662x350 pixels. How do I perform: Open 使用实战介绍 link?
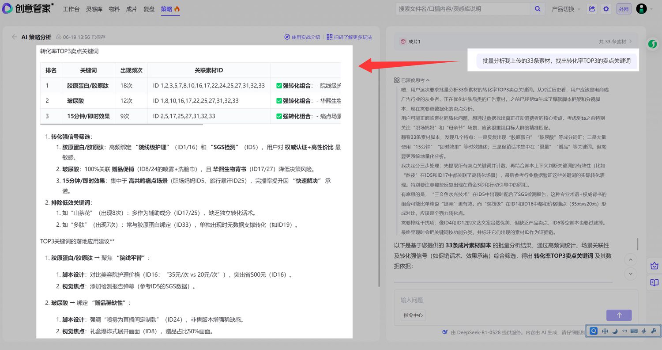point(302,37)
